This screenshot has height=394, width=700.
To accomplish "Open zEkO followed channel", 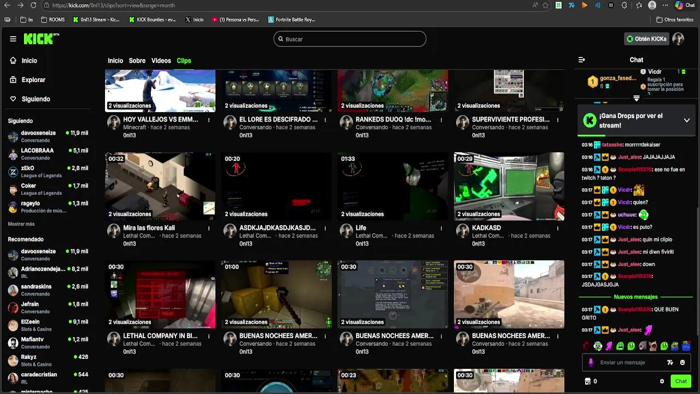I will coord(48,171).
